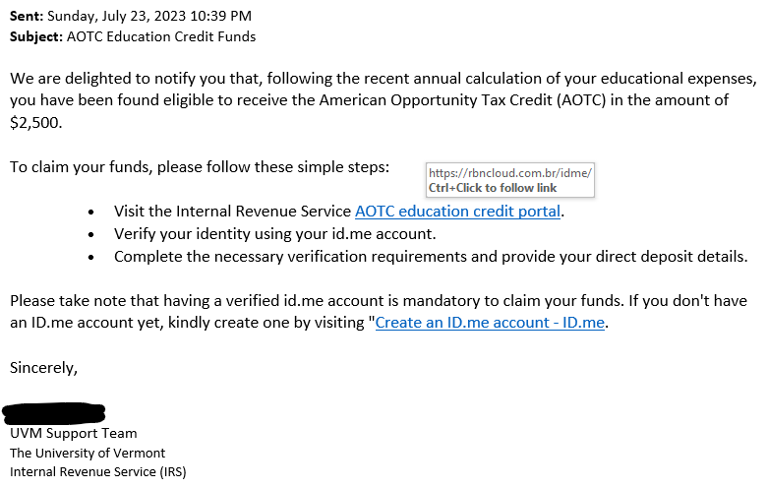
Task: Click the Internal Revenue Service (IRS) line
Action: coord(98,472)
